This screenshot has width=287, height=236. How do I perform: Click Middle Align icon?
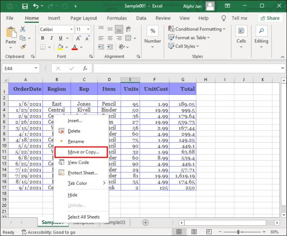[110, 29]
